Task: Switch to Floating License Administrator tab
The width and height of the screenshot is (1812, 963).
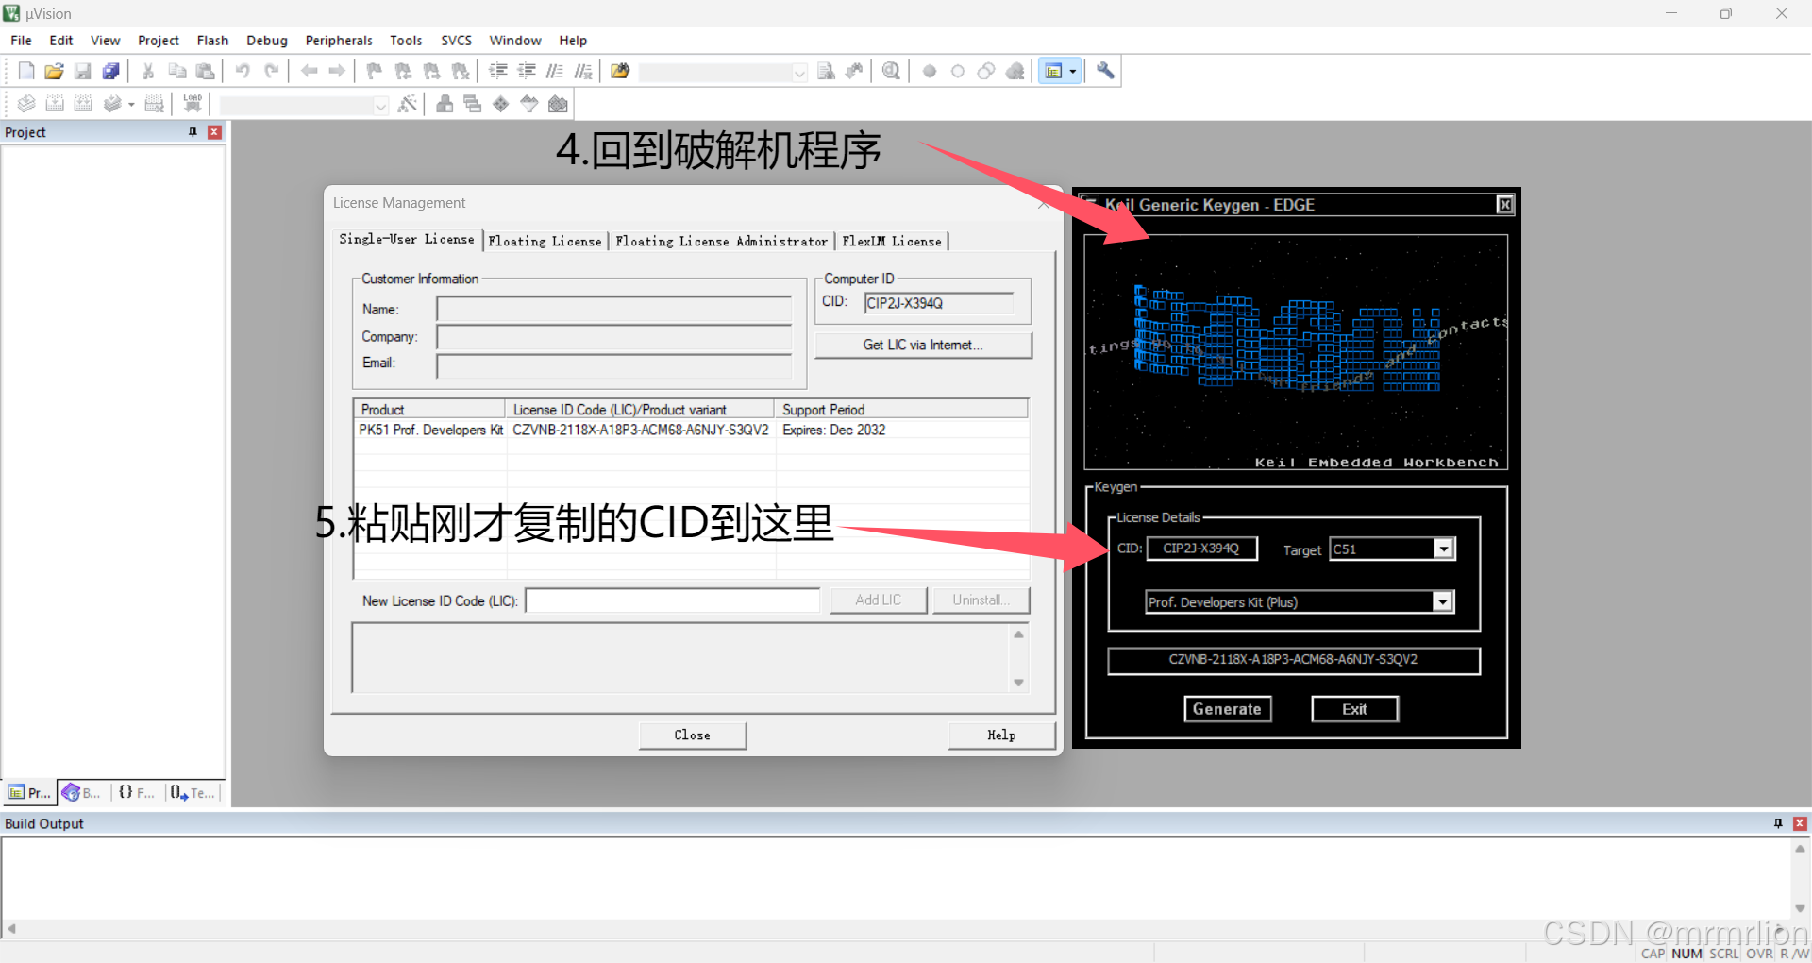Action: (x=721, y=242)
